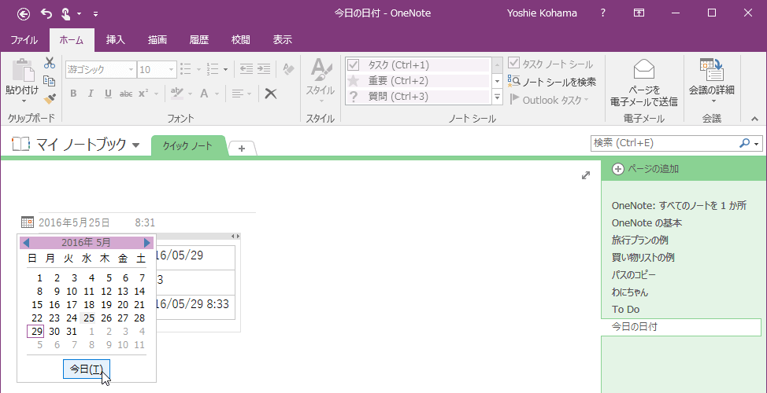Collapse the ribbon with the chevron
The height and width of the screenshot is (393, 767).
click(x=754, y=119)
